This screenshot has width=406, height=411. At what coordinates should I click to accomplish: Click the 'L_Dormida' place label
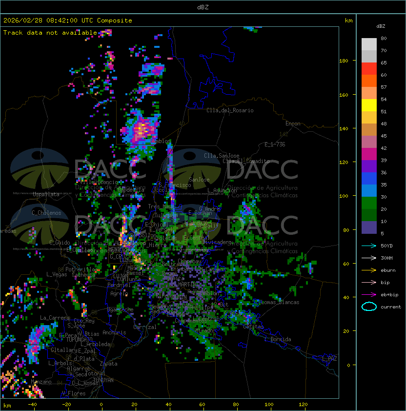pyautogui.click(x=278, y=339)
